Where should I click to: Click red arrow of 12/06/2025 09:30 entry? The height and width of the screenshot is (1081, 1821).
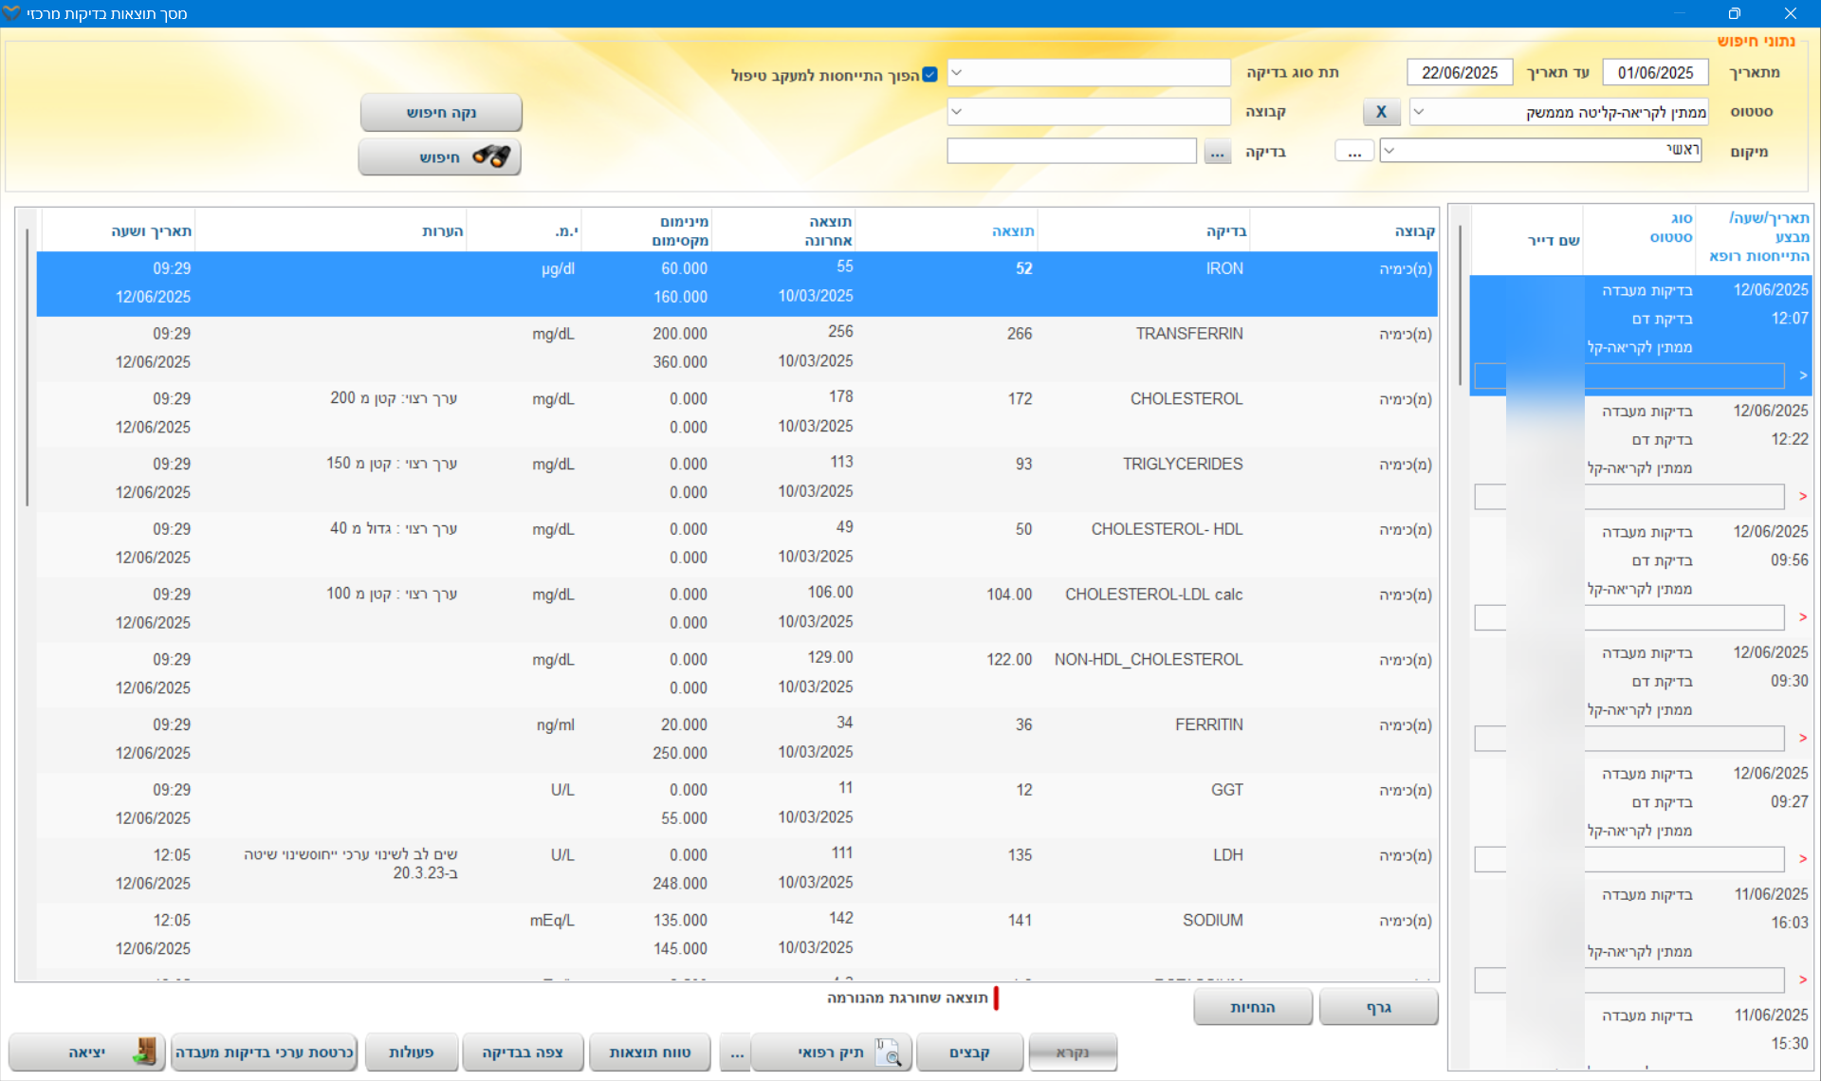click(x=1803, y=738)
